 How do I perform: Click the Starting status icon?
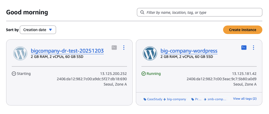[x=14, y=74]
